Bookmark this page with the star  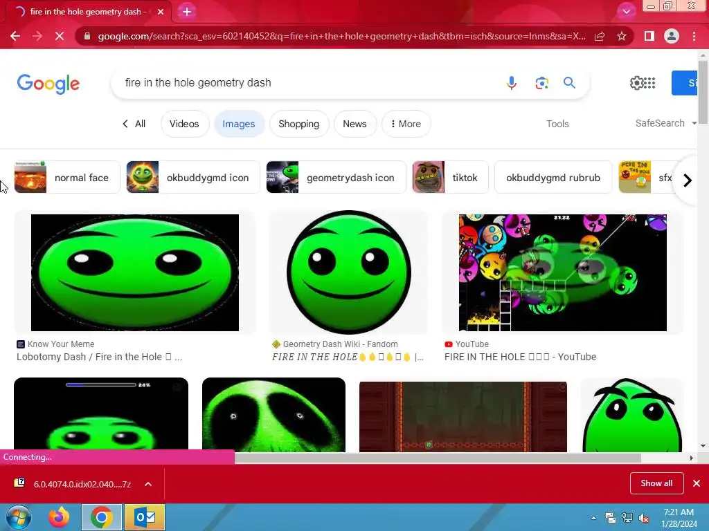622,36
